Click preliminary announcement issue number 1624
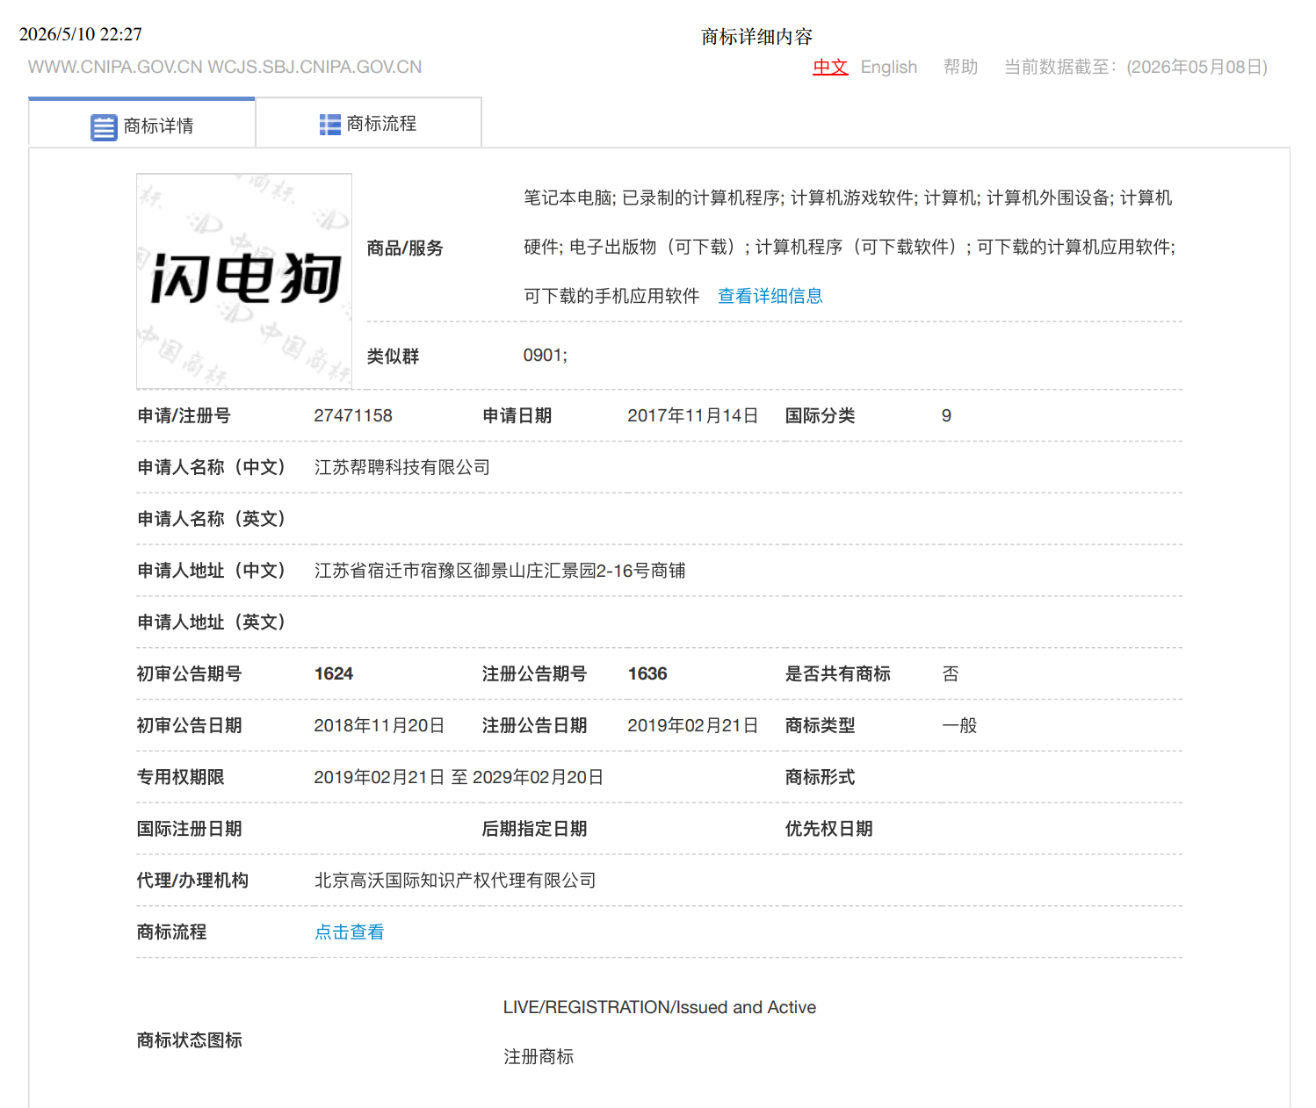1316x1108 pixels. click(x=334, y=673)
